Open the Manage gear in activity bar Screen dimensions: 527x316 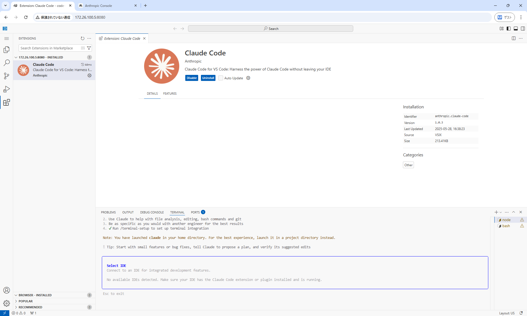tap(7, 303)
